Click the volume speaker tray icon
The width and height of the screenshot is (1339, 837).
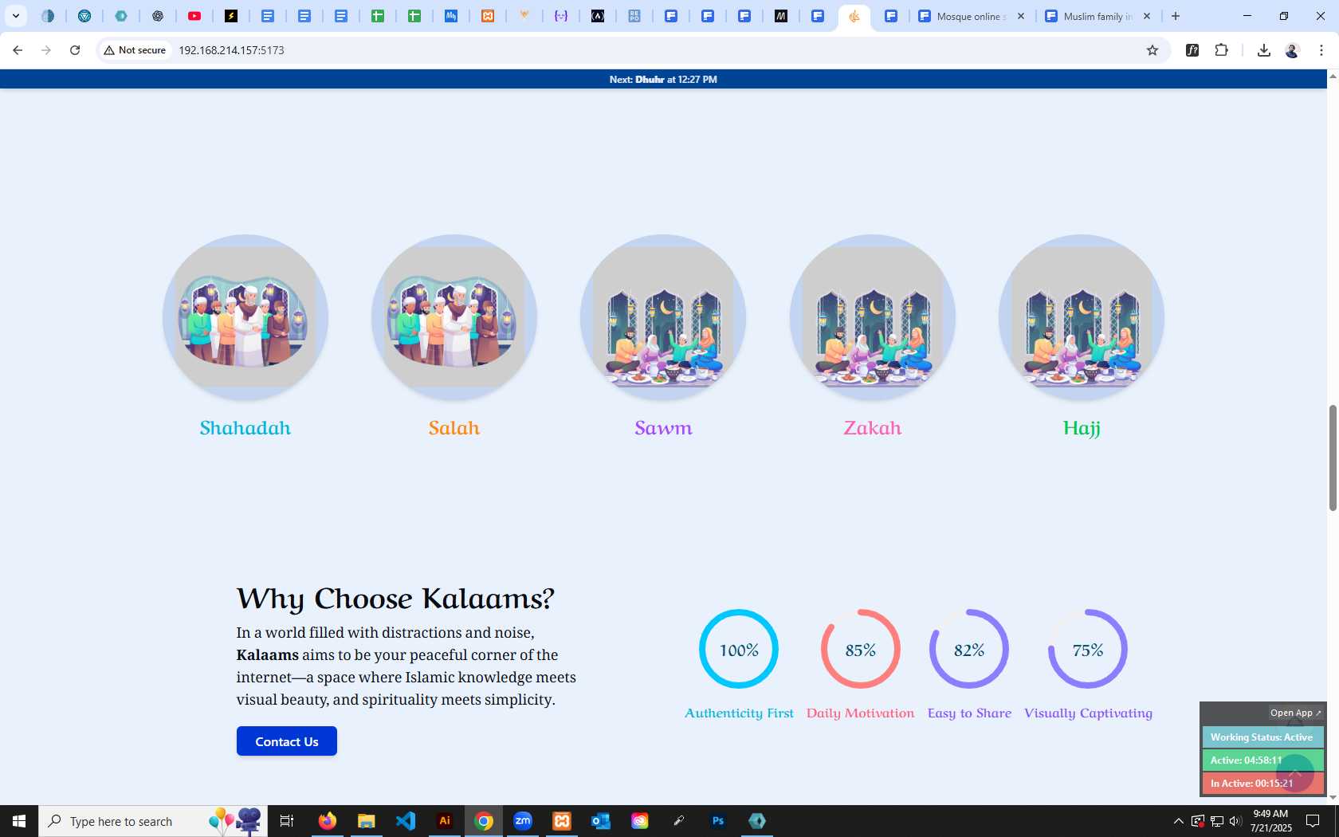point(1235,821)
